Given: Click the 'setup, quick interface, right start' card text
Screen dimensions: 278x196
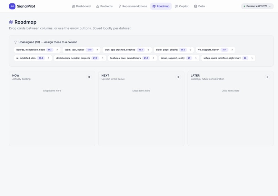Looking at the screenshot, I should point(222,58).
